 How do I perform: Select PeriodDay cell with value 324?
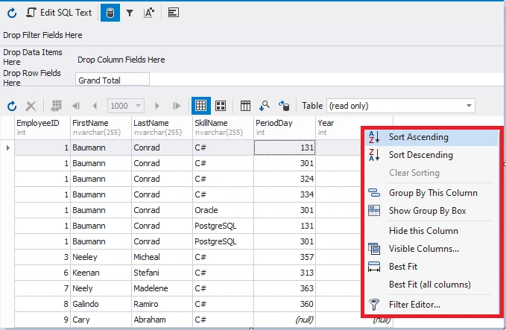285,179
